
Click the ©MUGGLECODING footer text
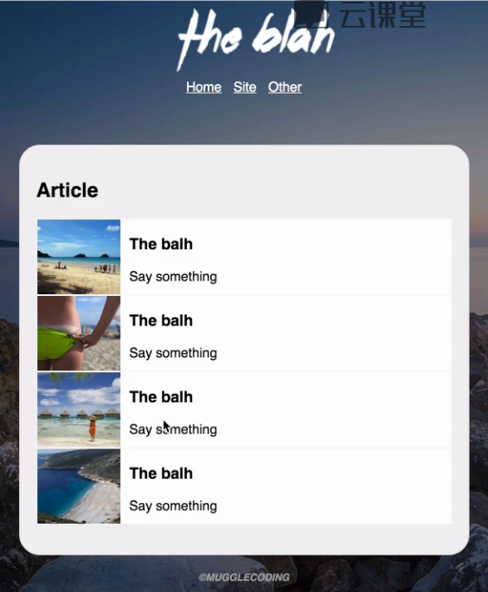(244, 577)
